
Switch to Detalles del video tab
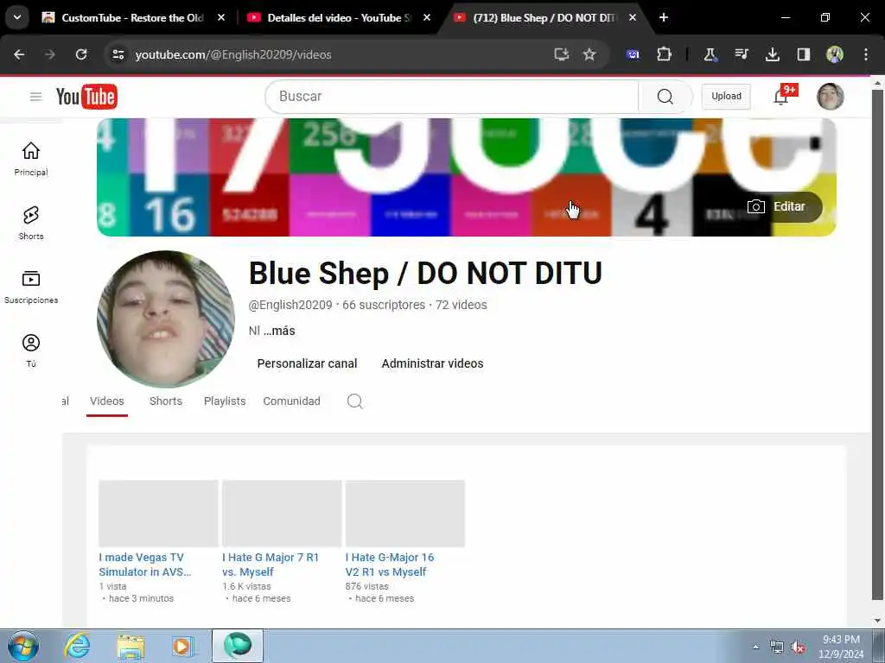tap(339, 17)
